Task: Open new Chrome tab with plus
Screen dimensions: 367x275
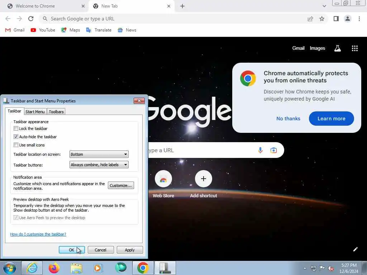Action: pyautogui.click(x=182, y=6)
